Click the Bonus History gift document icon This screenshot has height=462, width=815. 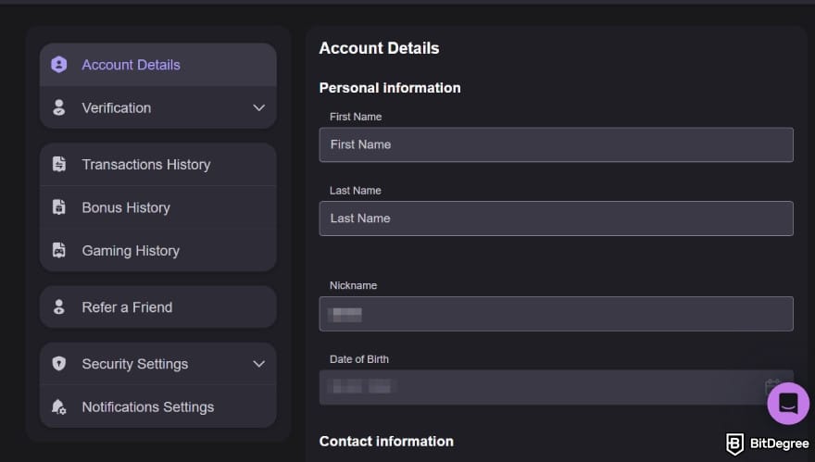59,207
